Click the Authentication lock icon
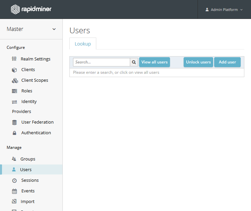This screenshot has height=211, width=251. point(14,133)
